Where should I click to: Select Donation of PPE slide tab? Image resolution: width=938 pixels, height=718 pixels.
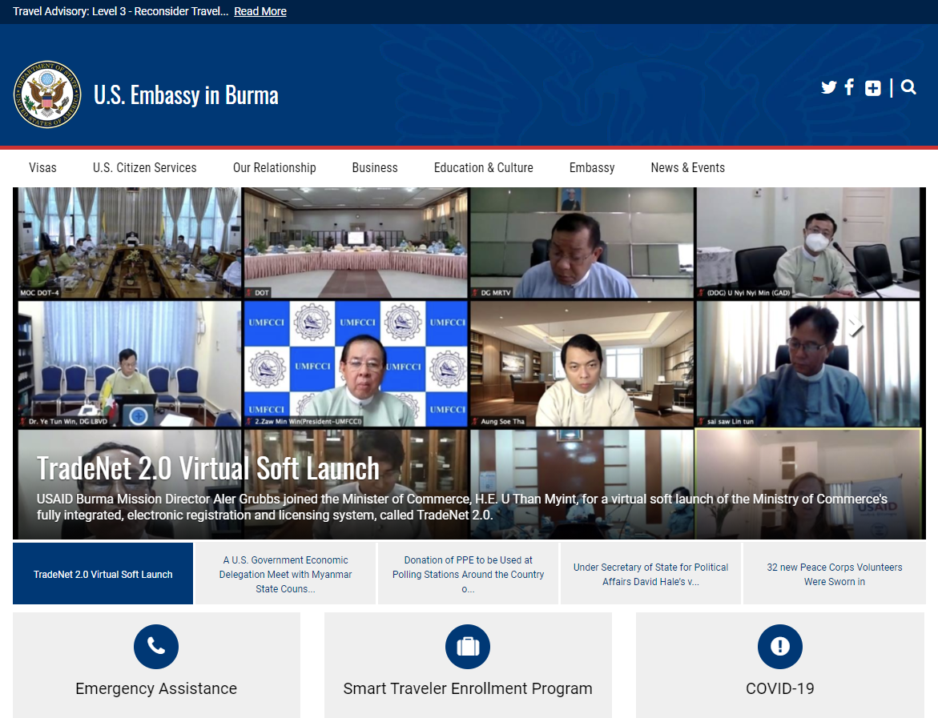tap(469, 574)
